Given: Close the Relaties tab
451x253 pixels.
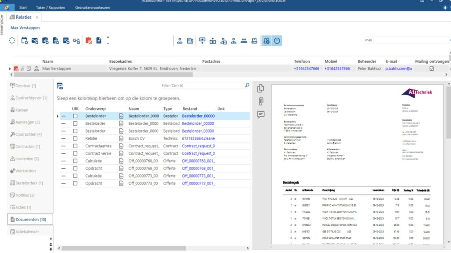Looking at the screenshot, I should click(37, 17).
